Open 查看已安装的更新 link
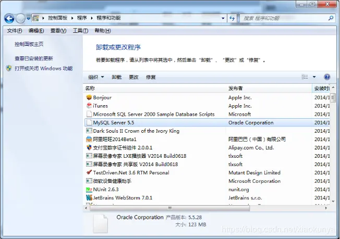 pos(34,58)
